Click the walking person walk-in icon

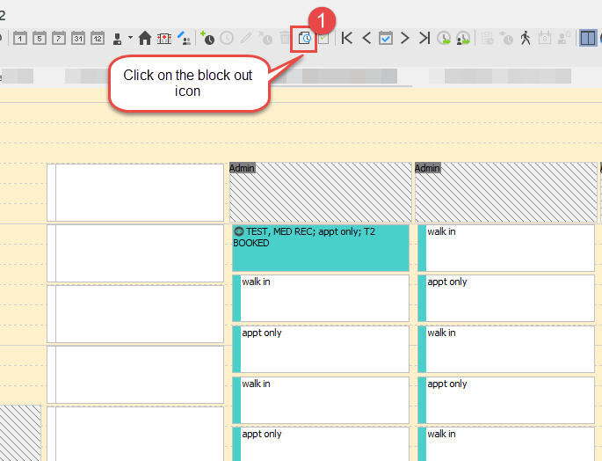pos(526,38)
